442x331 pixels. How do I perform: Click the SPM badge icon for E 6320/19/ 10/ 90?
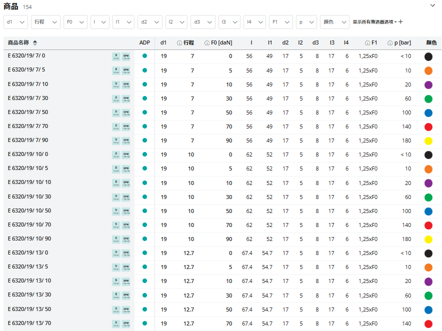tap(125, 239)
